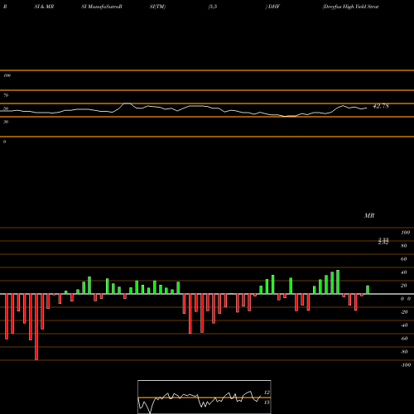Click the RSI line's peak touching the 50 level
This screenshot has height=414, width=414.
coord(127,103)
